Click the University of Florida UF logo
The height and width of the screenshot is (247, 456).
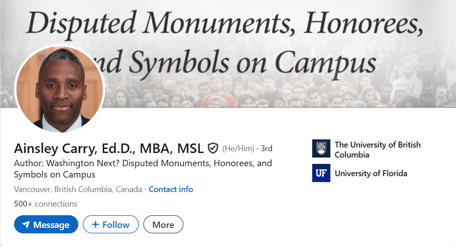pos(321,173)
